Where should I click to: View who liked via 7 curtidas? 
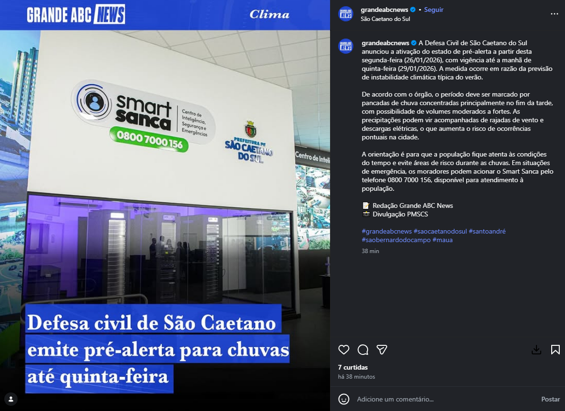click(x=353, y=367)
